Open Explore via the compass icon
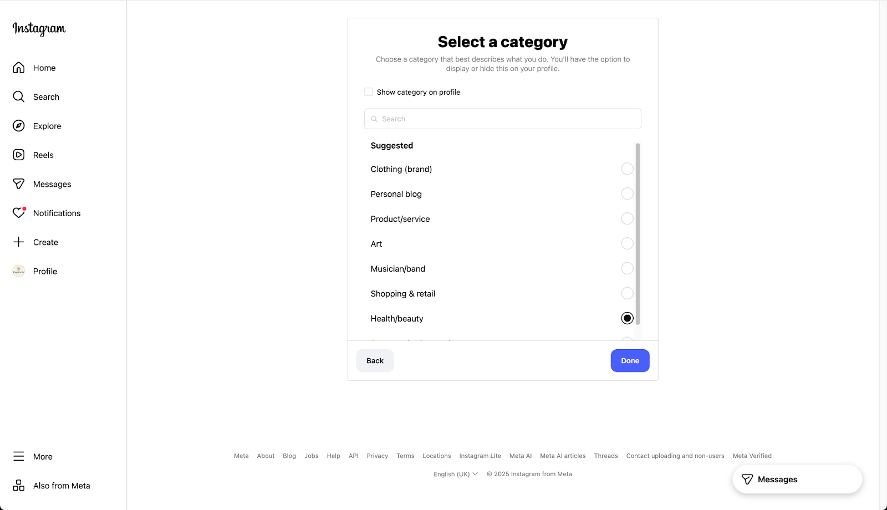 [19, 126]
